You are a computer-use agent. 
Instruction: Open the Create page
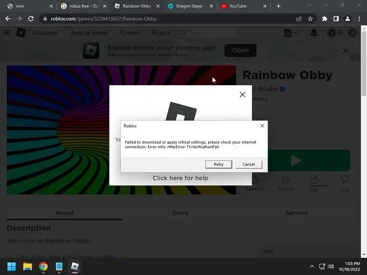point(129,33)
